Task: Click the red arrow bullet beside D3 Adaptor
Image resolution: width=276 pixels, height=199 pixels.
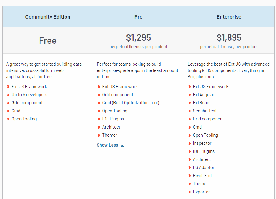Action: coord(189,168)
